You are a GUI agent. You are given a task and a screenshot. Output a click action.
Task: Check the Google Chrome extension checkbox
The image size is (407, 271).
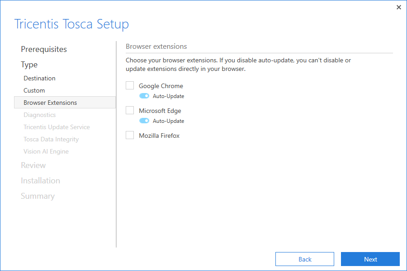[130, 86]
